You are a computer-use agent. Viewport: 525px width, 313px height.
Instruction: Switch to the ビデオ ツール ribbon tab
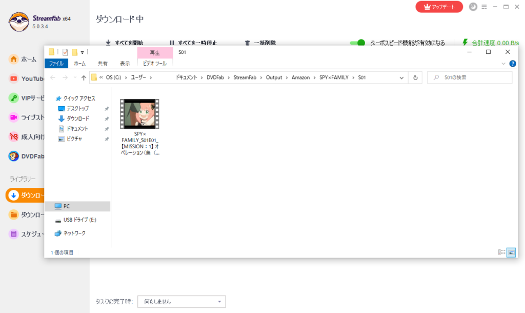click(x=155, y=64)
